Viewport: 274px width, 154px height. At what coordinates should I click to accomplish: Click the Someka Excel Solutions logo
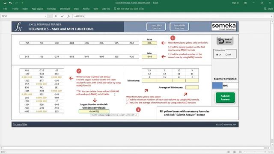click(x=224, y=27)
